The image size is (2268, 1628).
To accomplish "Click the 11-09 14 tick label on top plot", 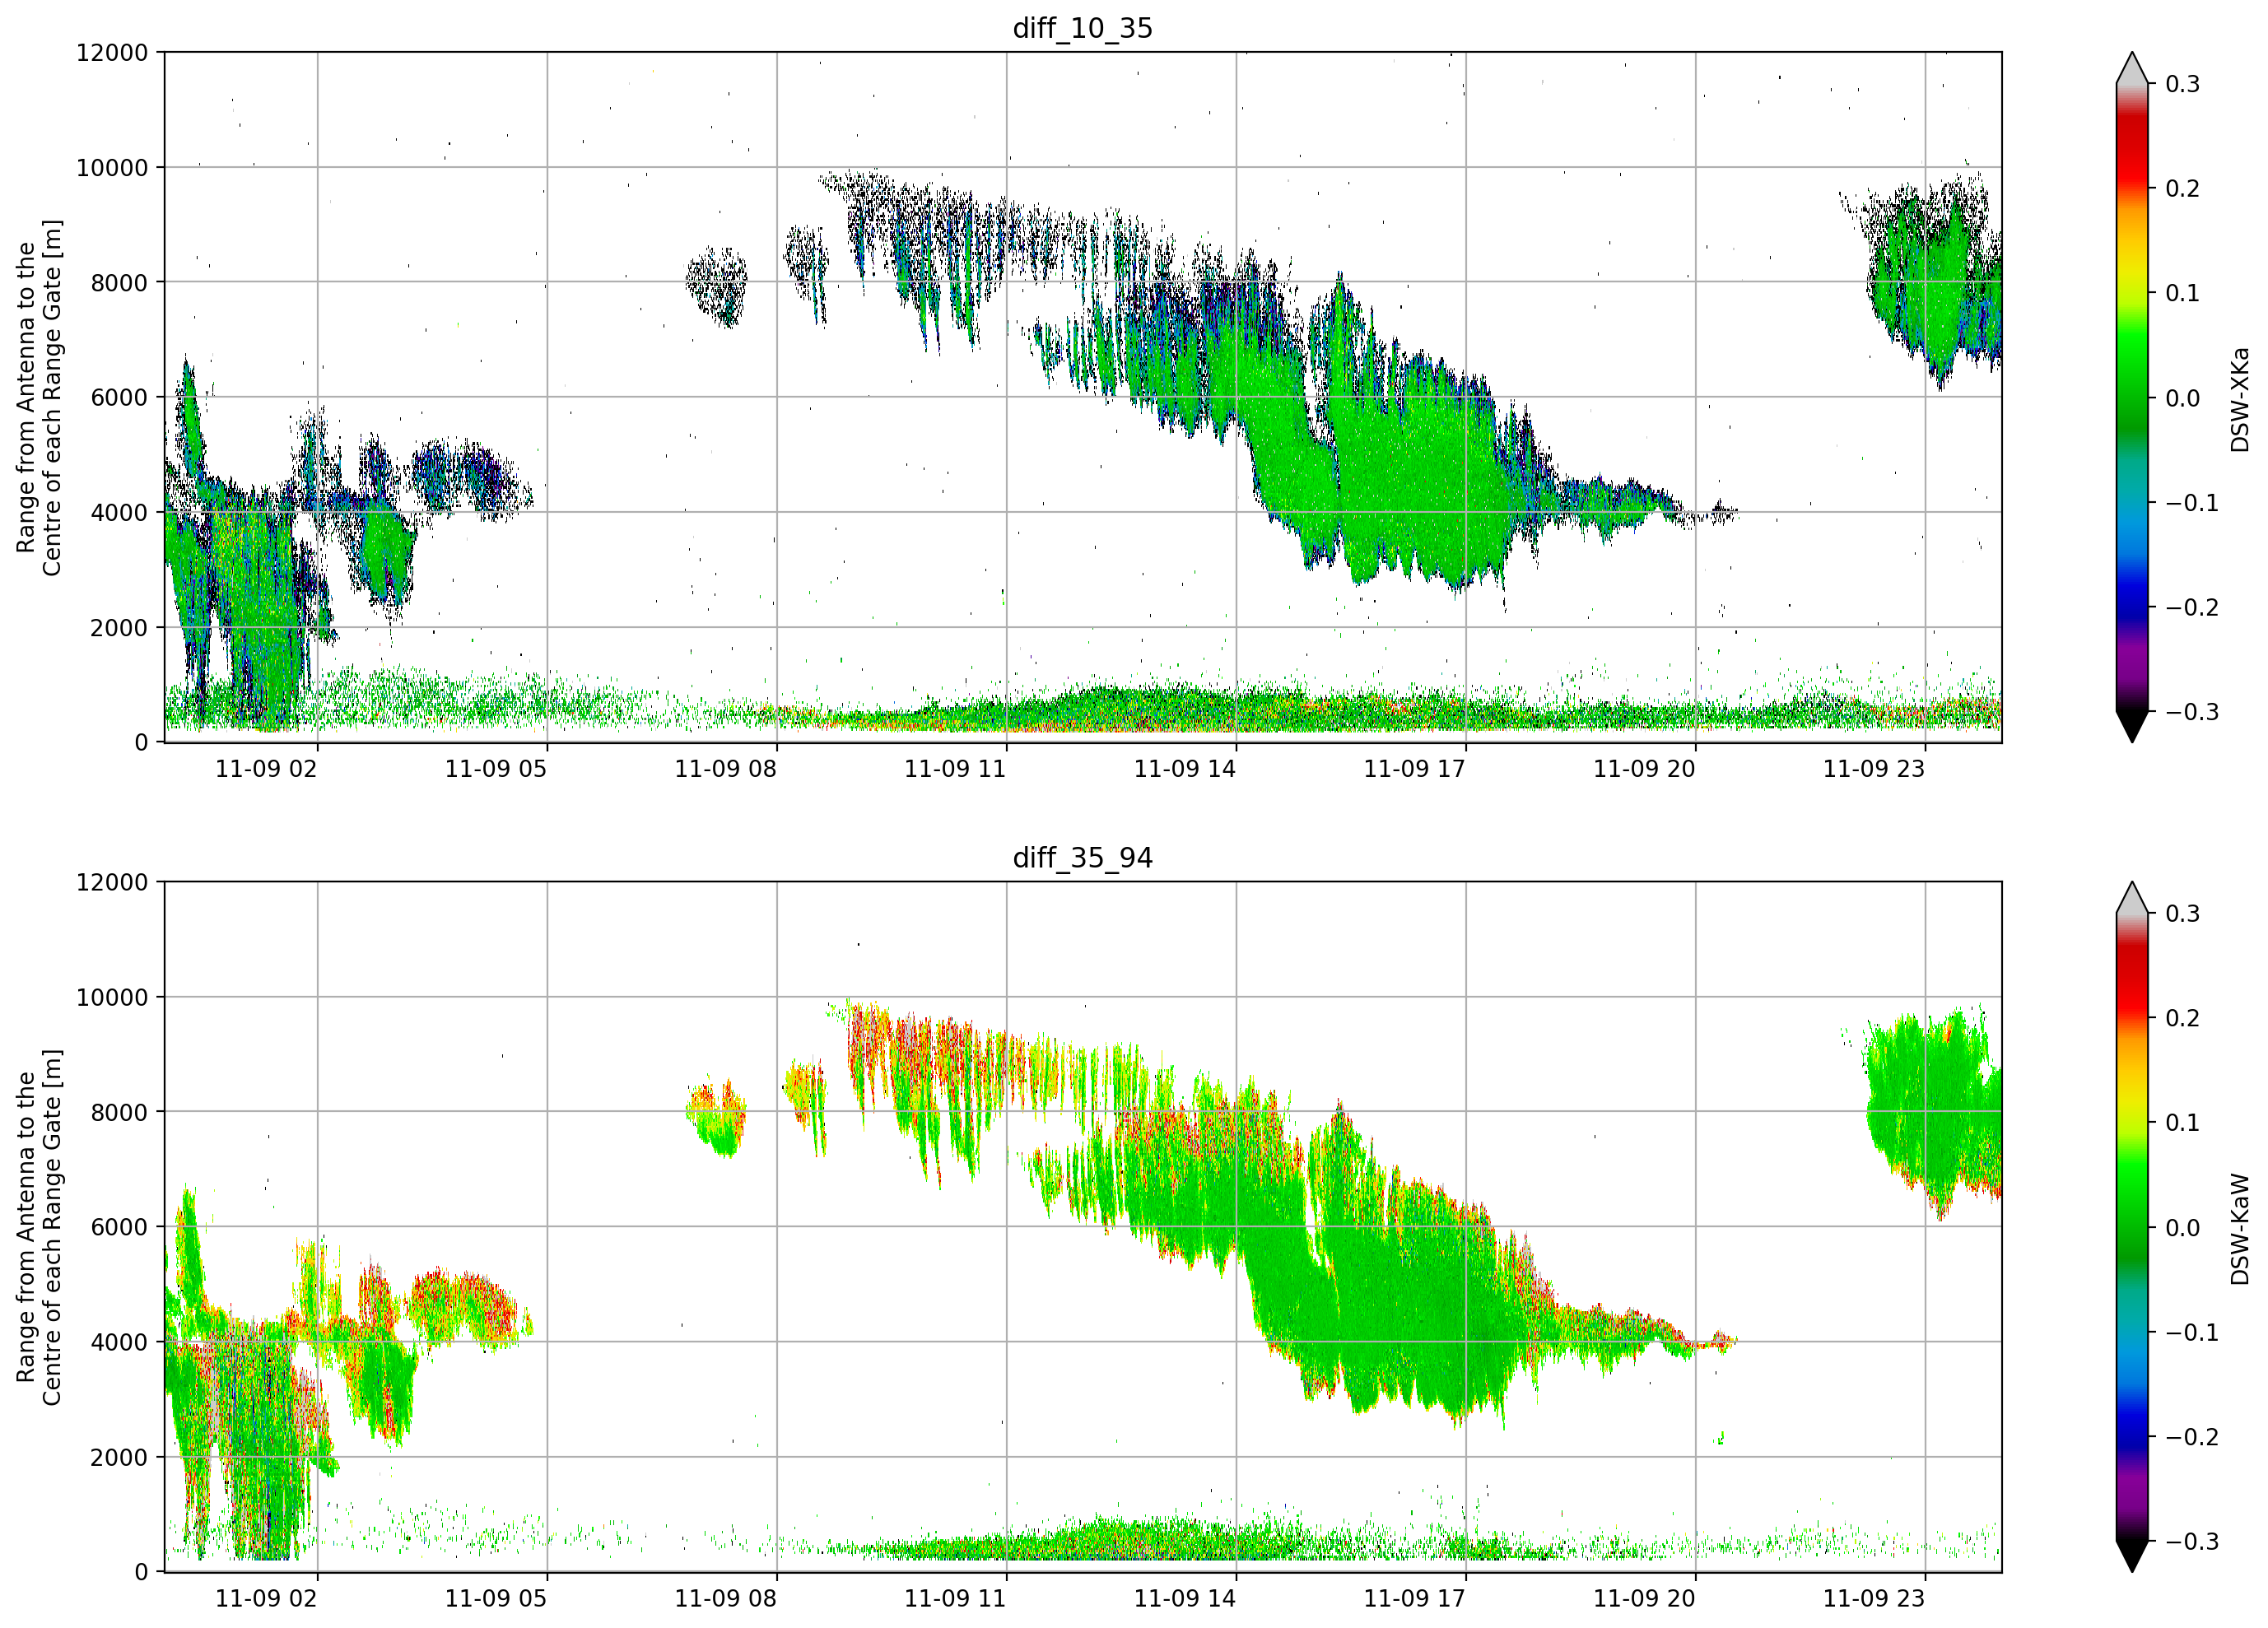I will click(x=1185, y=769).
